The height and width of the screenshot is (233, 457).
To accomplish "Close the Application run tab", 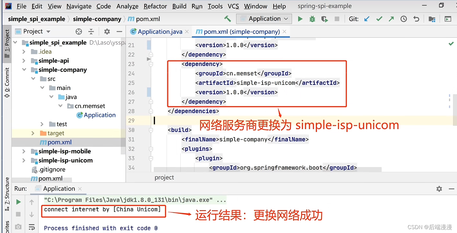I will tap(80, 189).
